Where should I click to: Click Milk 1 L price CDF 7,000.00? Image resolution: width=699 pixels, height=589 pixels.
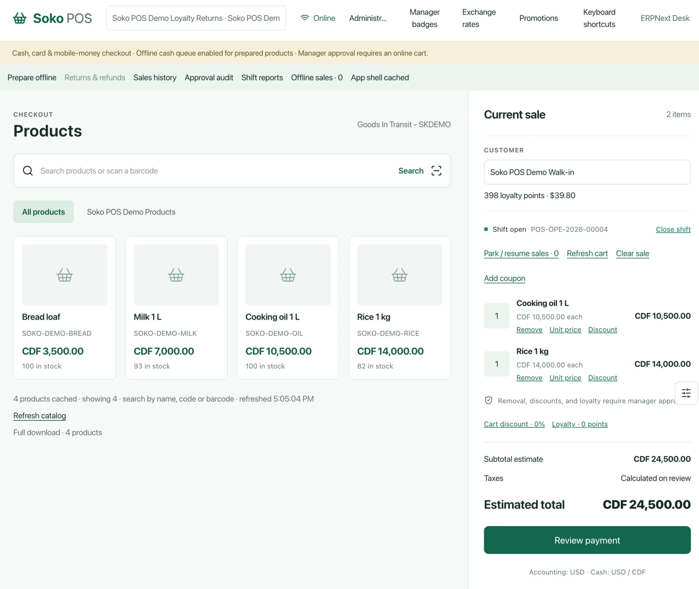tap(164, 351)
